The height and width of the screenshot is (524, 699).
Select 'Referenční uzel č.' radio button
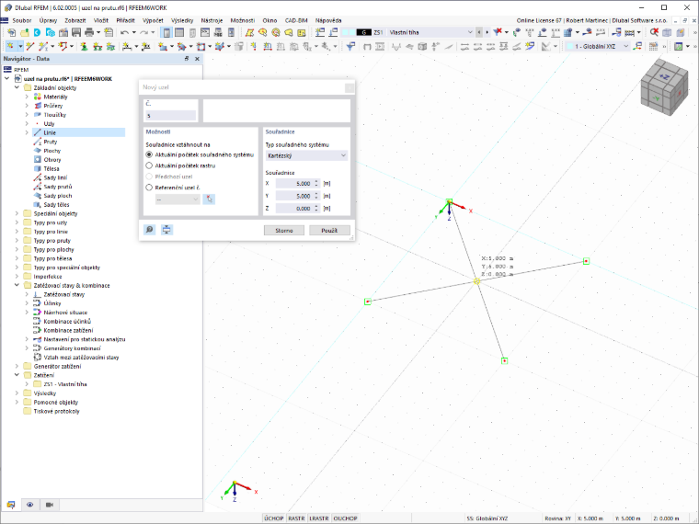coord(149,188)
